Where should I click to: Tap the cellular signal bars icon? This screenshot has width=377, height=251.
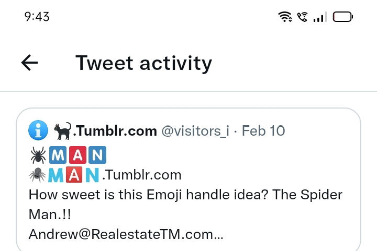[x=318, y=18]
